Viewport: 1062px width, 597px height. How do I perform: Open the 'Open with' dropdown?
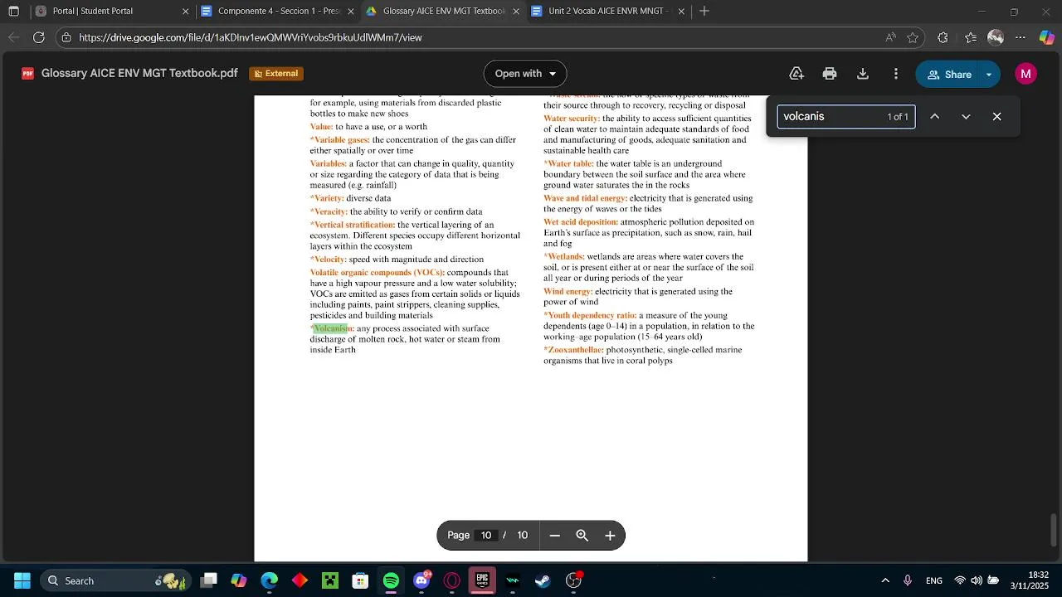525,74
